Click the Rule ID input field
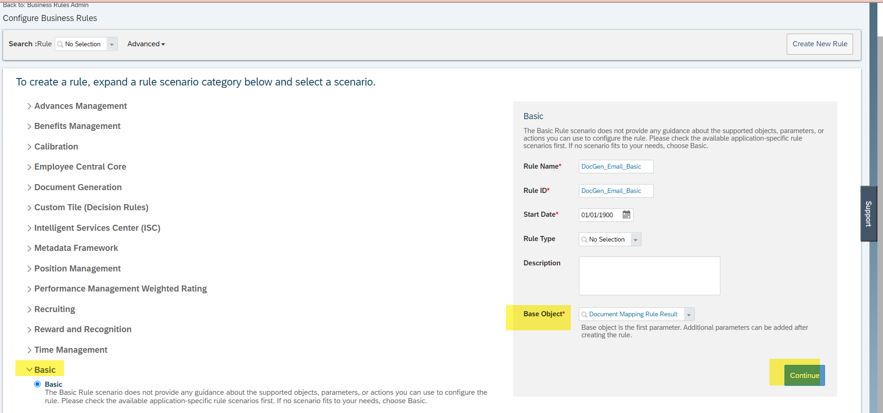883x413 pixels. 616,191
